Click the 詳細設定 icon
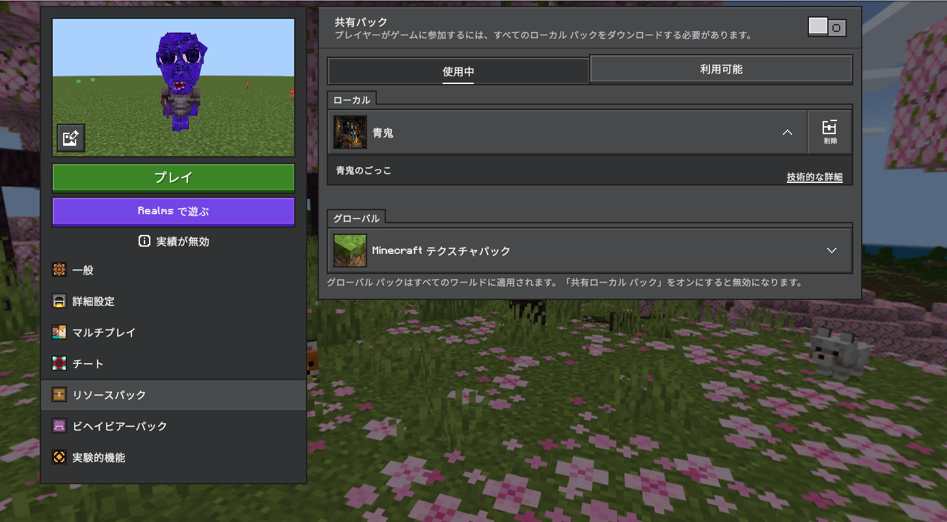This screenshot has height=522, width=947. pyautogui.click(x=59, y=301)
